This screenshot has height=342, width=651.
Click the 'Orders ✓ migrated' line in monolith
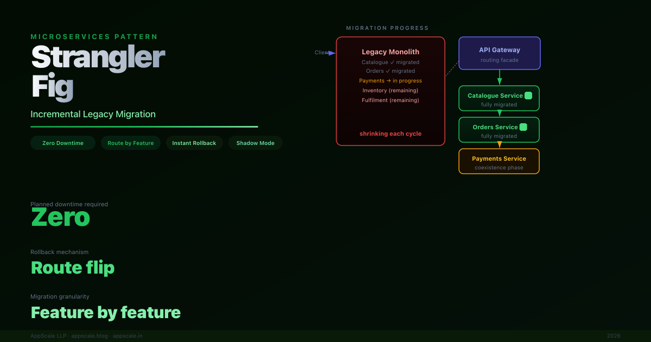click(390, 71)
